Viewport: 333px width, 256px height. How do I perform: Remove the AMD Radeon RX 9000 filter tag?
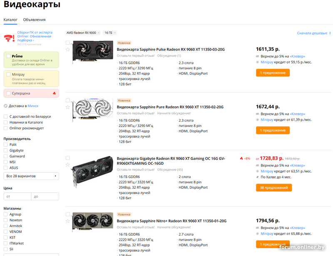click(x=99, y=33)
